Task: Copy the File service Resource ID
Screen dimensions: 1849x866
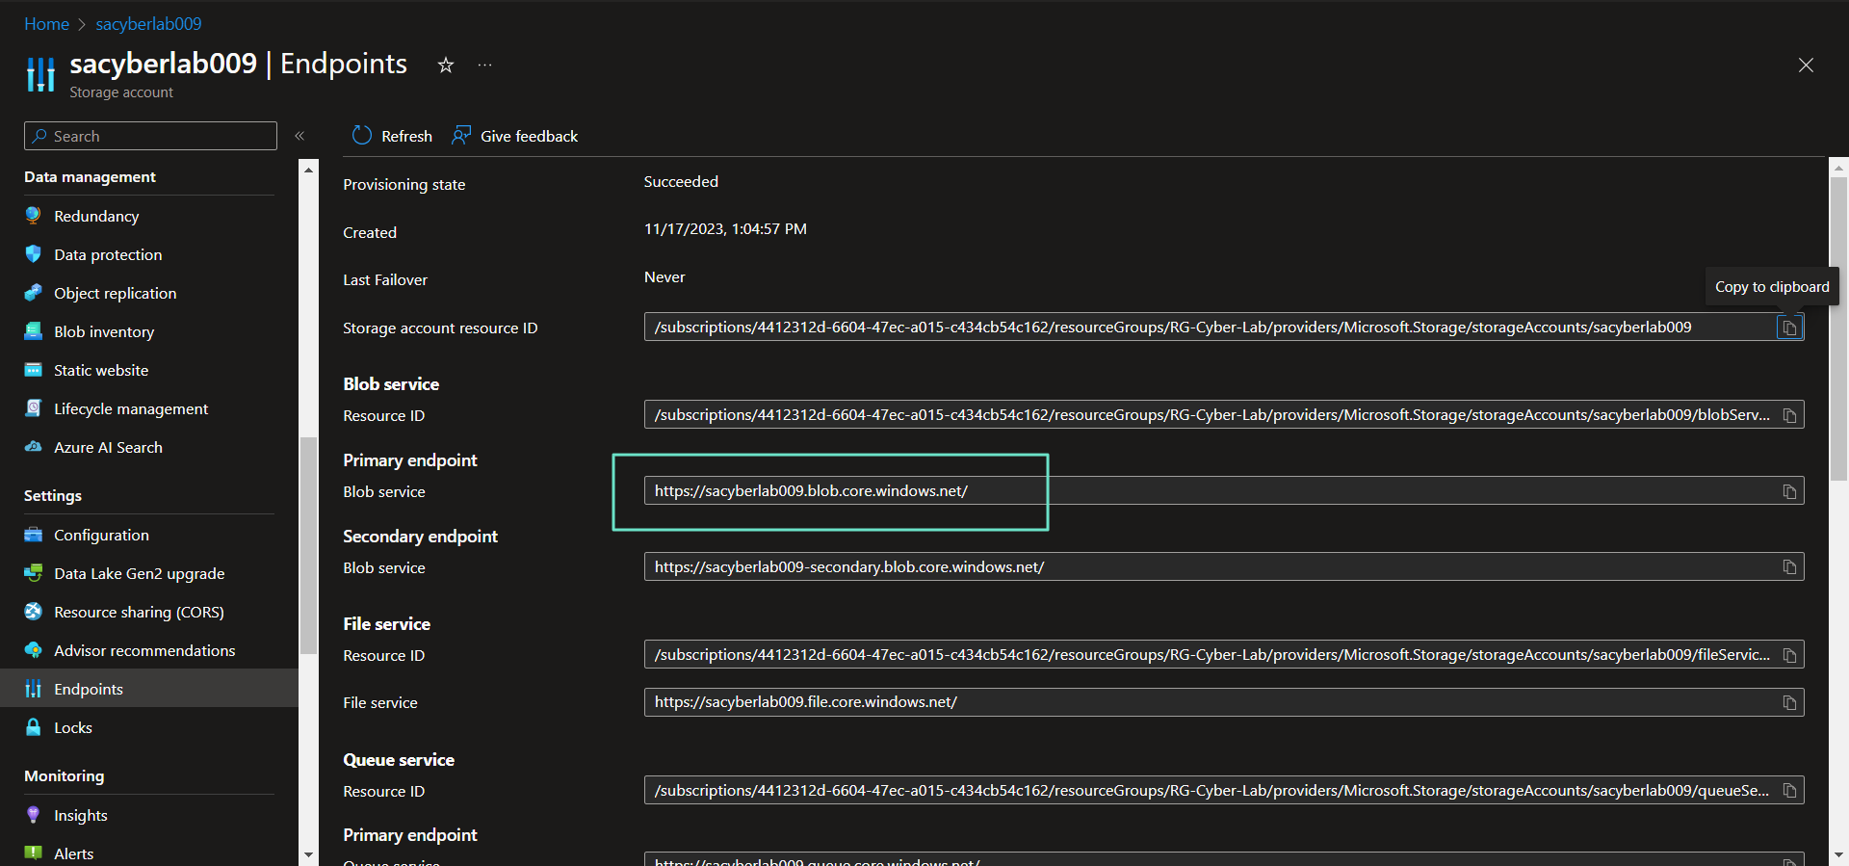Action: [x=1789, y=655]
